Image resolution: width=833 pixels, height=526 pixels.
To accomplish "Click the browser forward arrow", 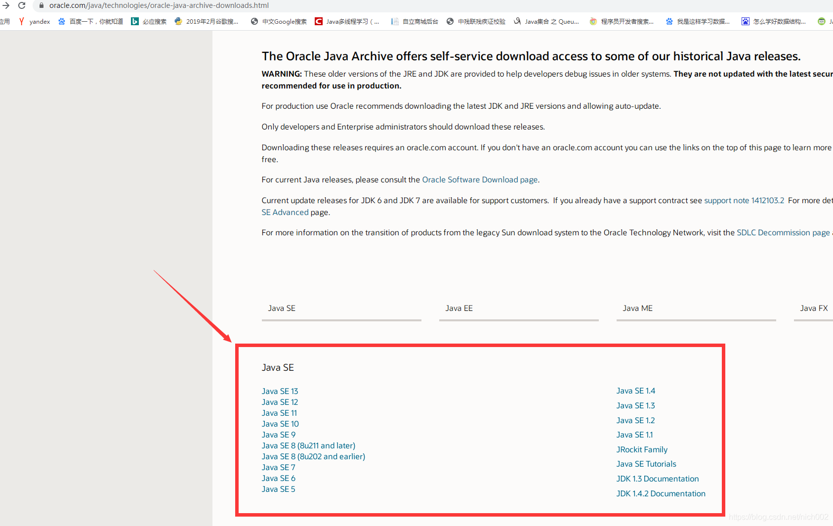I will tap(6, 5).
